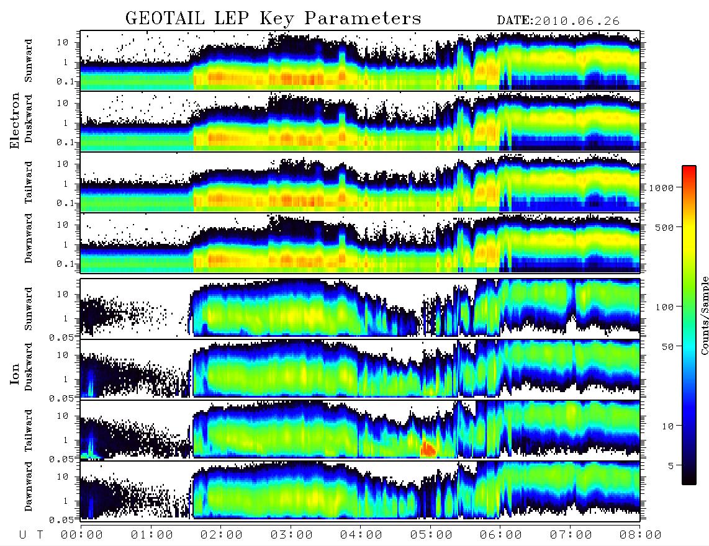Viewport: 709px width, 546px height.
Task: Click the Ion Sunward spectrogram panel
Action: click(x=360, y=308)
